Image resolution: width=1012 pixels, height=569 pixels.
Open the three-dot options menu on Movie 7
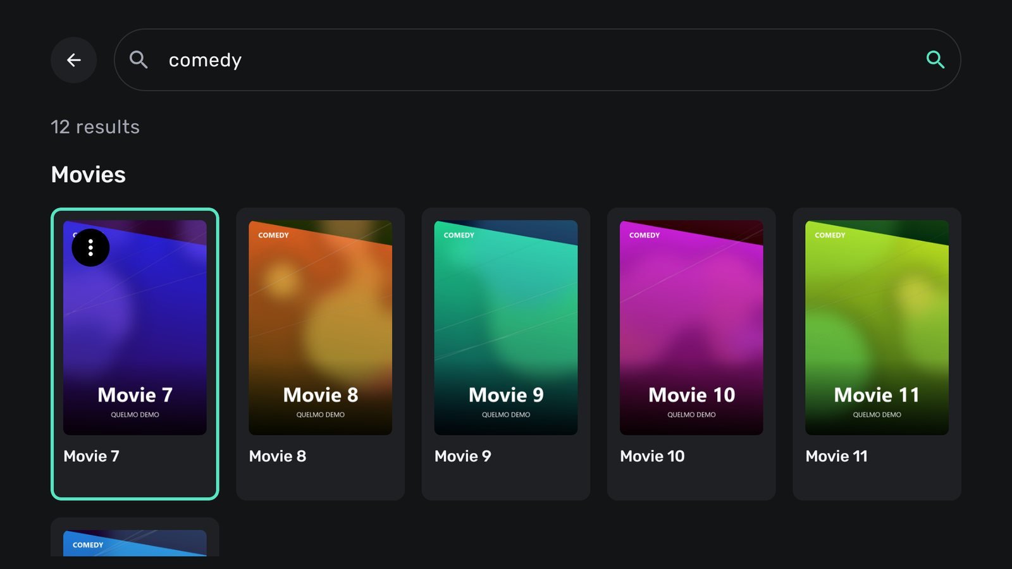click(90, 247)
